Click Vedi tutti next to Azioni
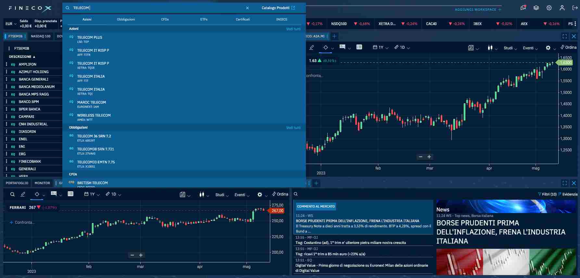 (x=293, y=29)
